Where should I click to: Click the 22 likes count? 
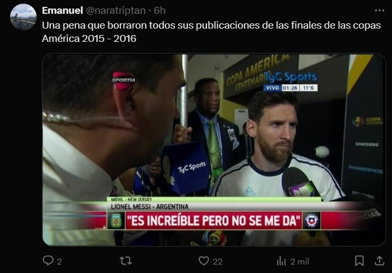pyautogui.click(x=217, y=261)
